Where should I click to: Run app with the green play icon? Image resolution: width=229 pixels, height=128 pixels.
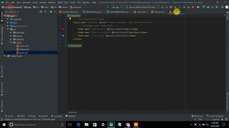[x=162, y=7]
